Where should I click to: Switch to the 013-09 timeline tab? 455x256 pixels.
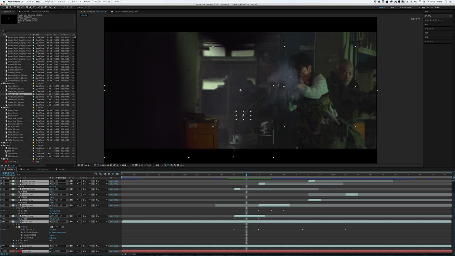pyautogui.click(x=26, y=169)
